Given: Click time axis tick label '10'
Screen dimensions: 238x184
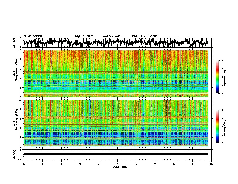Looking at the screenshot, I should click(x=211, y=164).
